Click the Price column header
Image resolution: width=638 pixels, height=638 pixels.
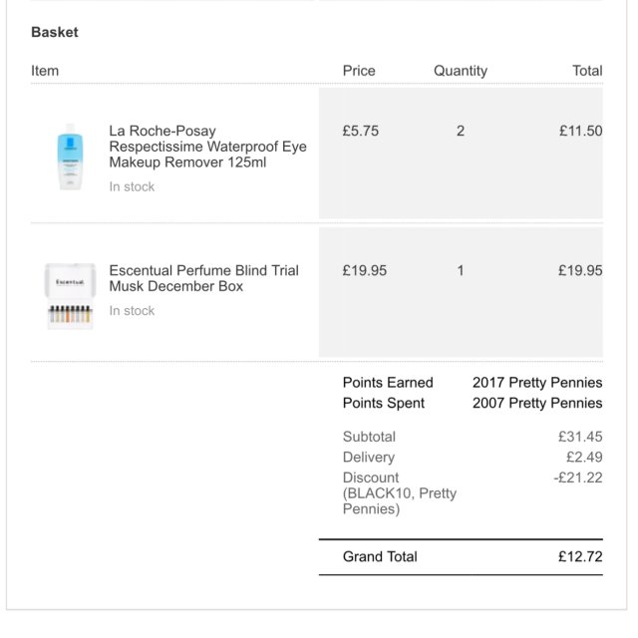click(x=359, y=71)
